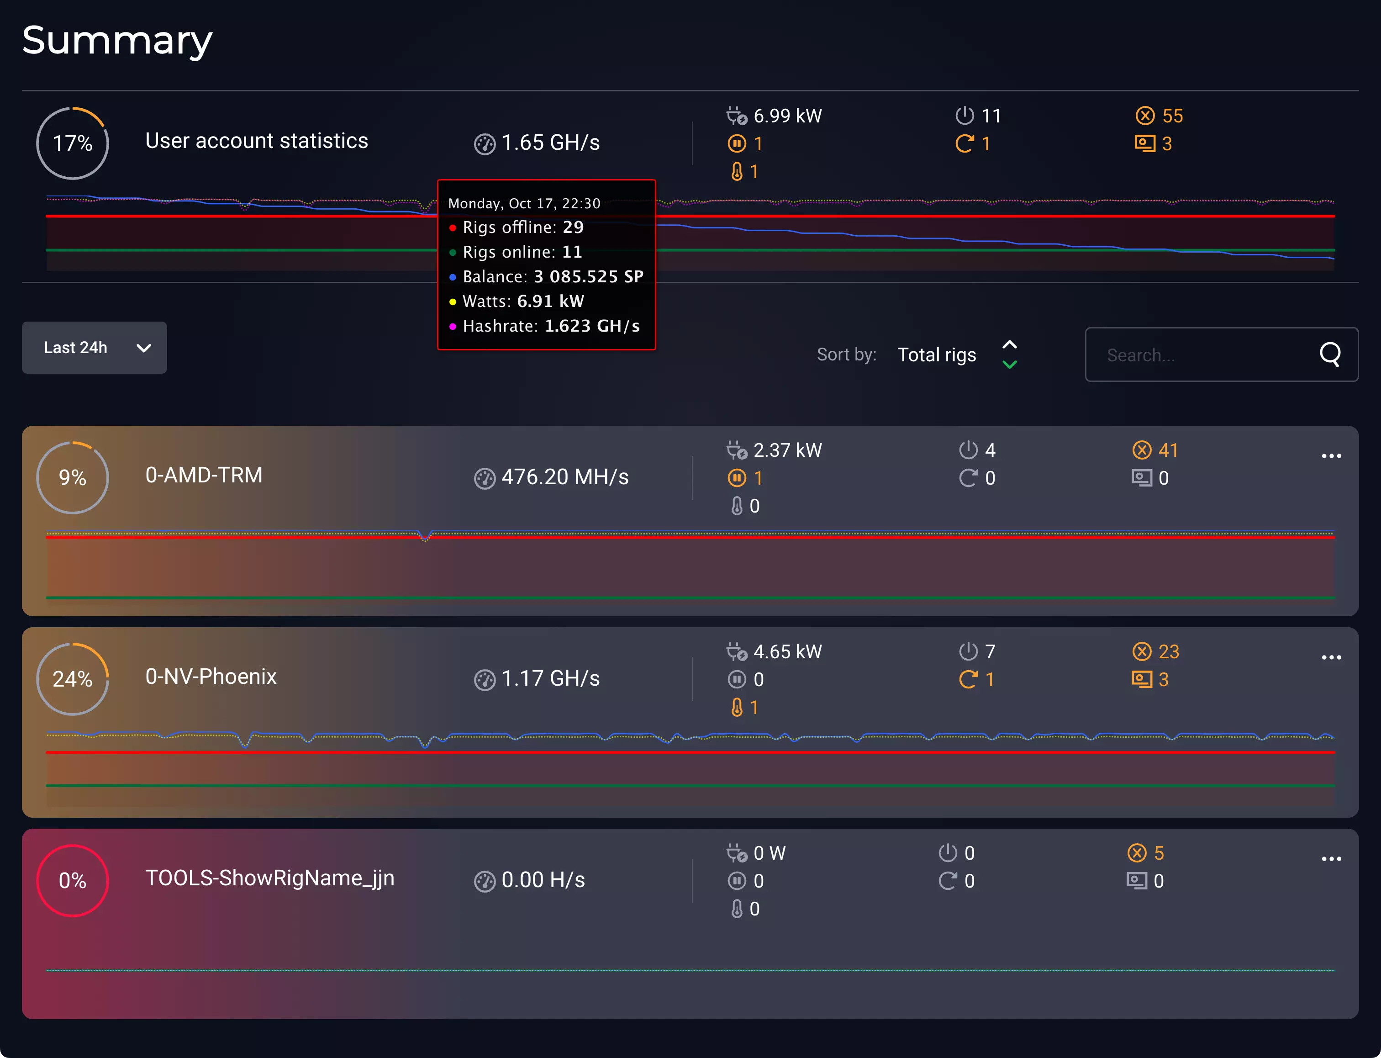Sort descending with the green down chevron
Viewport: 1381px width, 1058px height.
(x=1010, y=365)
